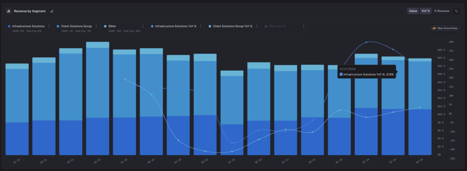Click the Q4'21 bar, the tallest bar
This screenshot has width=467, height=171.
pos(98,98)
